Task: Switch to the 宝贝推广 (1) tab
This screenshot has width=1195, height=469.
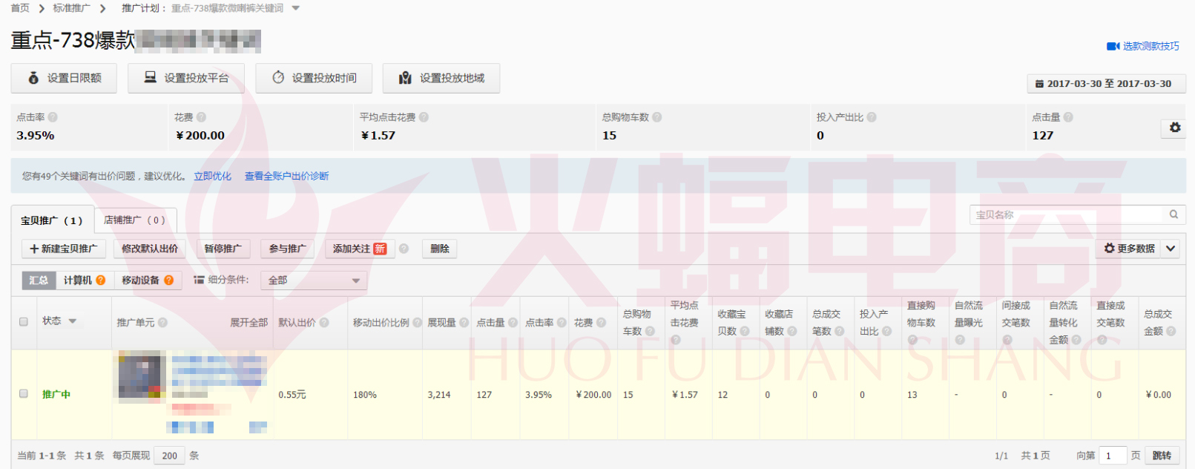Action: 51,220
